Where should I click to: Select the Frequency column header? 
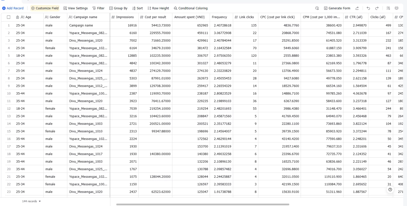[221, 17]
